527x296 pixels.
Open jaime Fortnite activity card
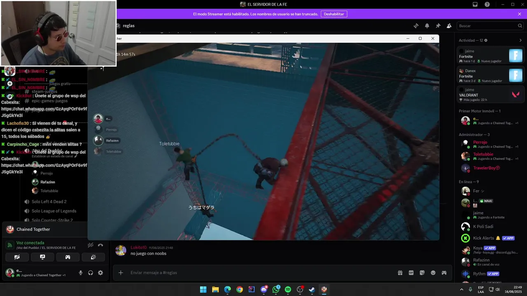(x=491, y=56)
